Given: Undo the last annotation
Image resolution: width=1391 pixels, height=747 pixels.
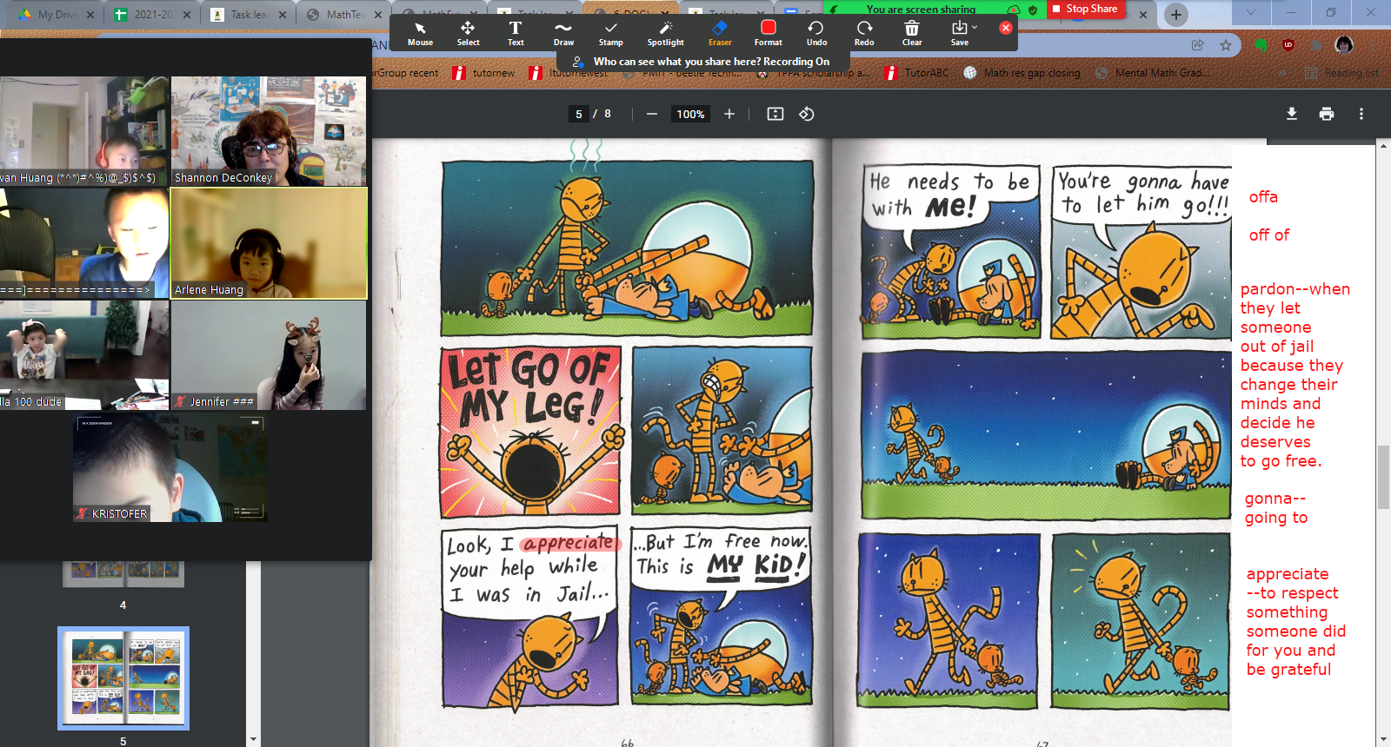Looking at the screenshot, I should 816,33.
